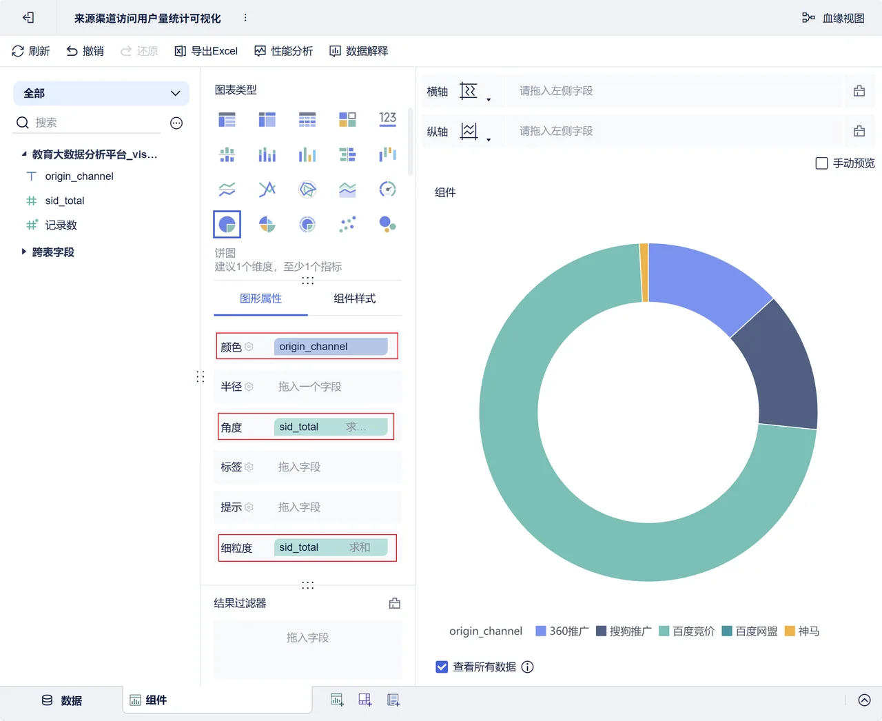The height and width of the screenshot is (721, 882).
Task: Open the 纵轴 axis type dropdown
Action: [x=475, y=131]
